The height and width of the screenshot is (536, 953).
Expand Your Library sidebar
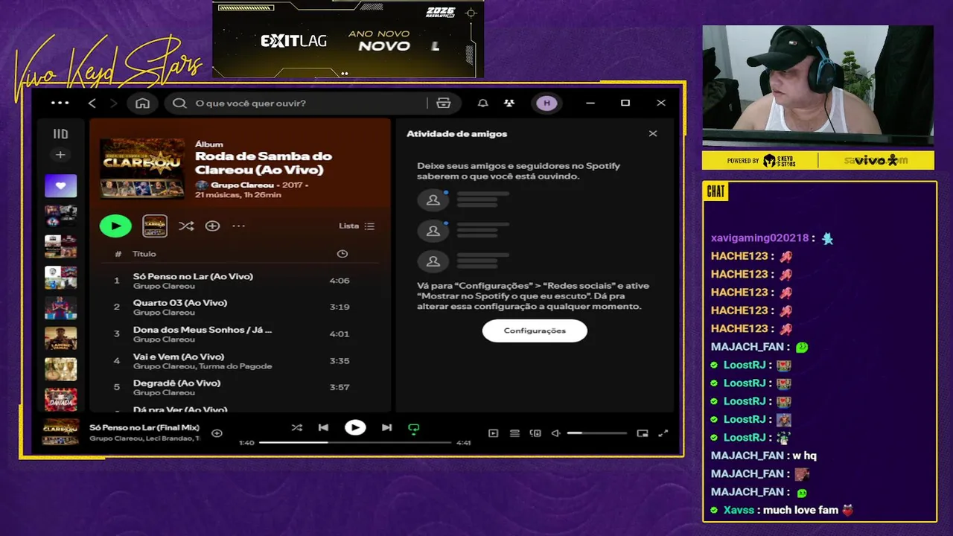click(x=60, y=134)
